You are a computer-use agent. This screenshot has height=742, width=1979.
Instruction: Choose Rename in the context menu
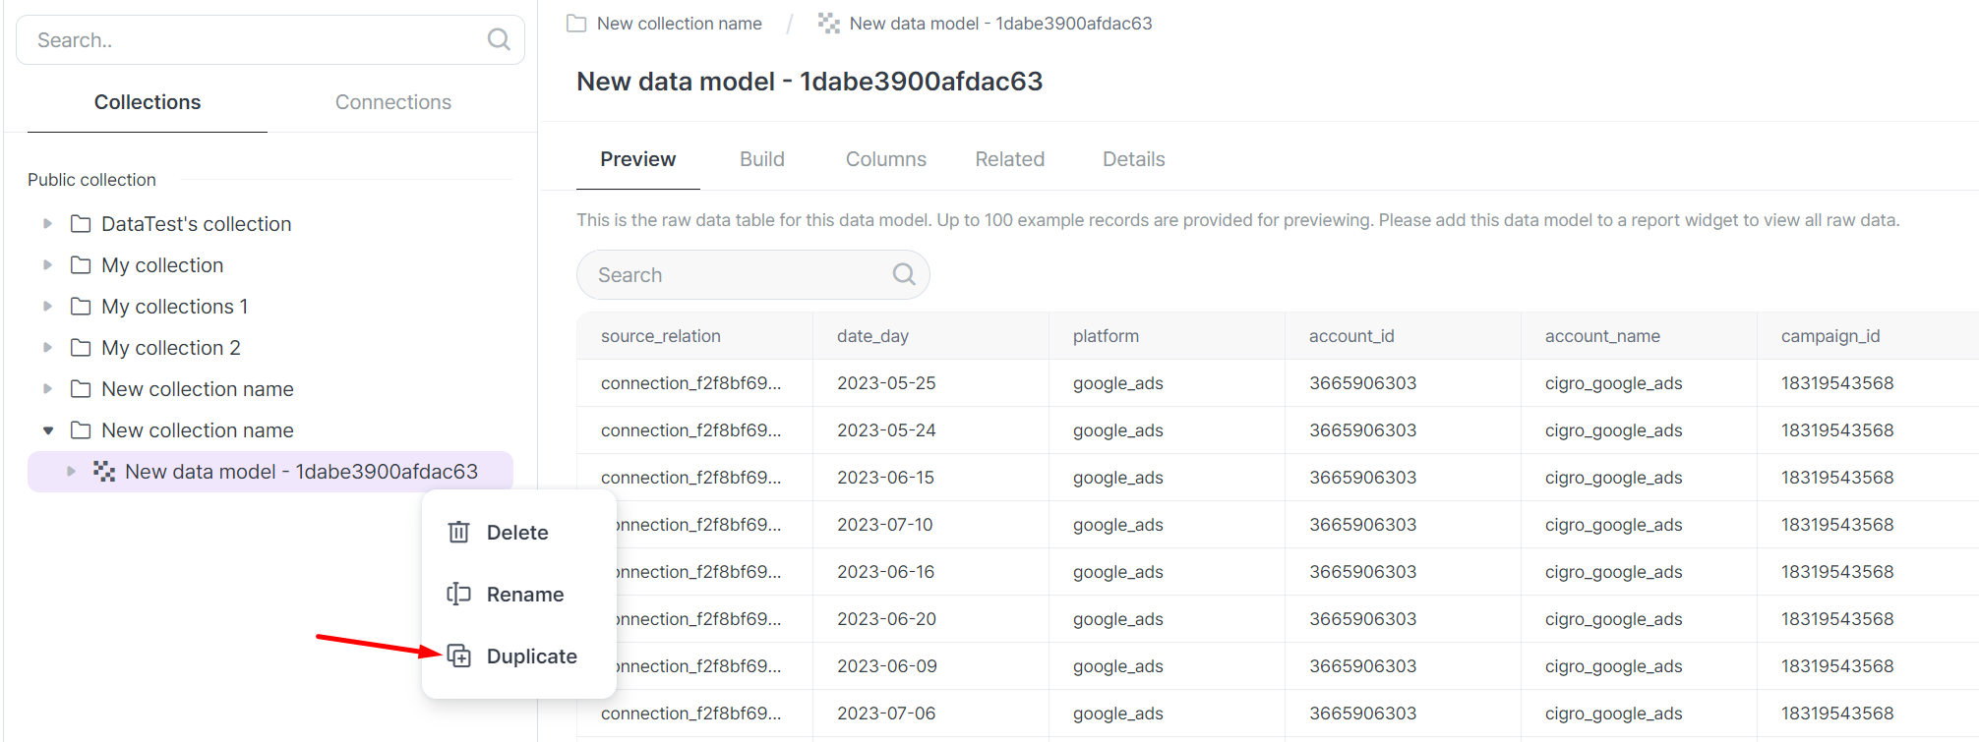click(524, 595)
